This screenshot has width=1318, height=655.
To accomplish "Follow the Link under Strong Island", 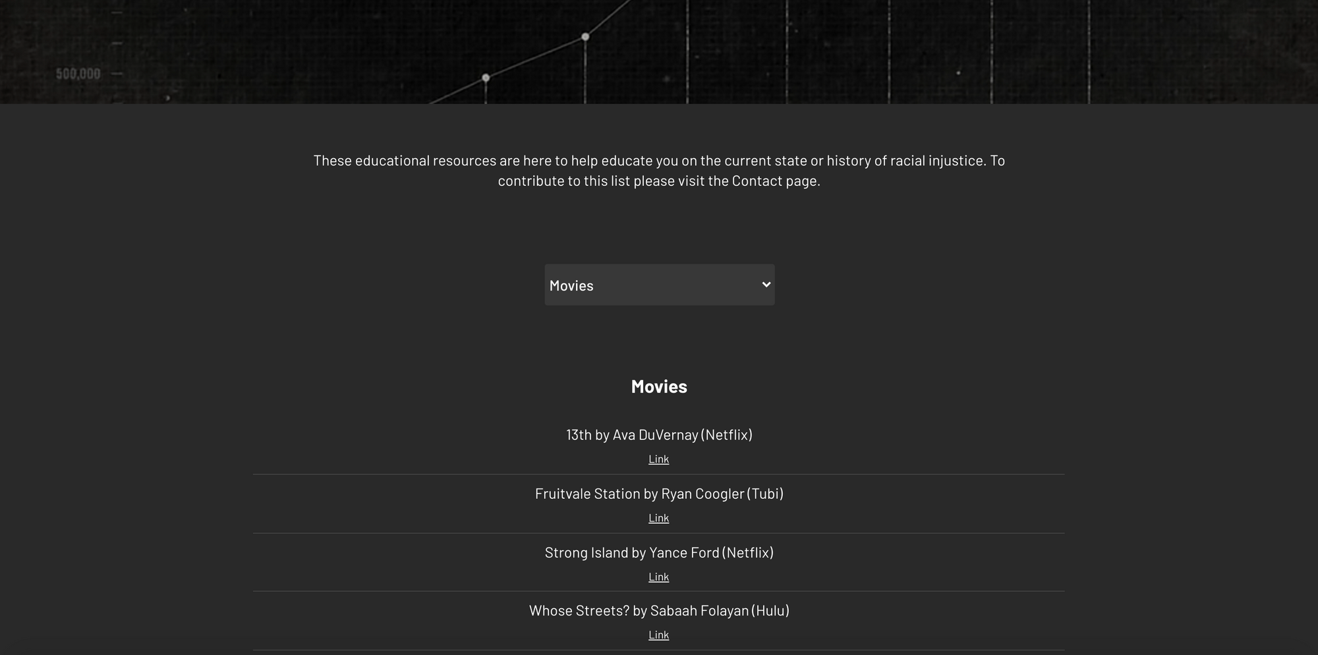I will [x=658, y=577].
